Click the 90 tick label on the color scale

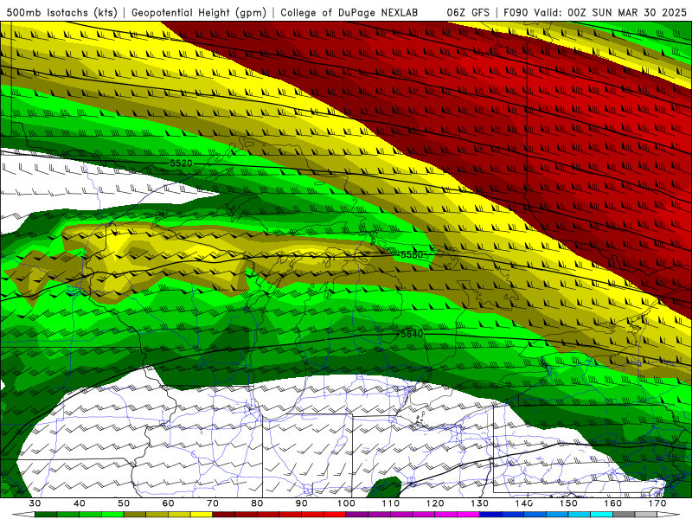[302, 503]
